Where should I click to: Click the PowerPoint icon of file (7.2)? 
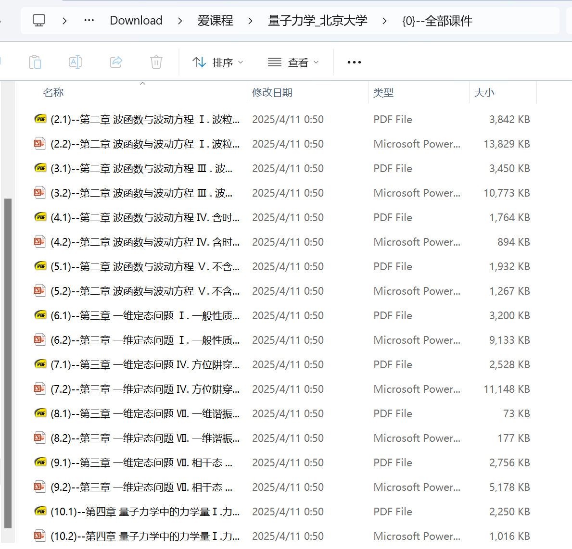tap(40, 388)
